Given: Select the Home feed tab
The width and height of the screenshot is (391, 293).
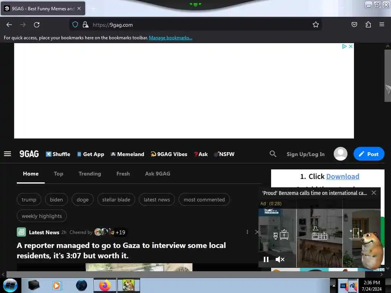Looking at the screenshot, I should click(x=31, y=174).
